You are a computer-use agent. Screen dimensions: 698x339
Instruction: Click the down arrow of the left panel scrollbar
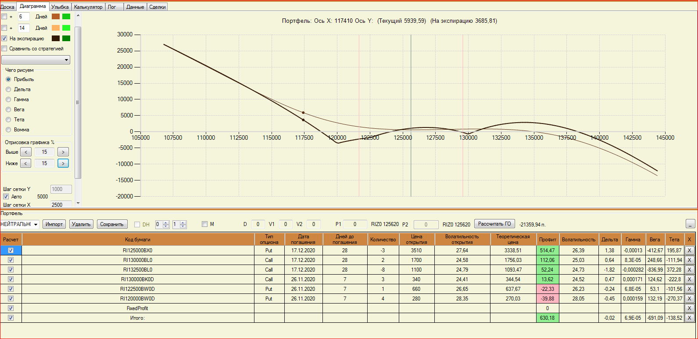pos(78,203)
